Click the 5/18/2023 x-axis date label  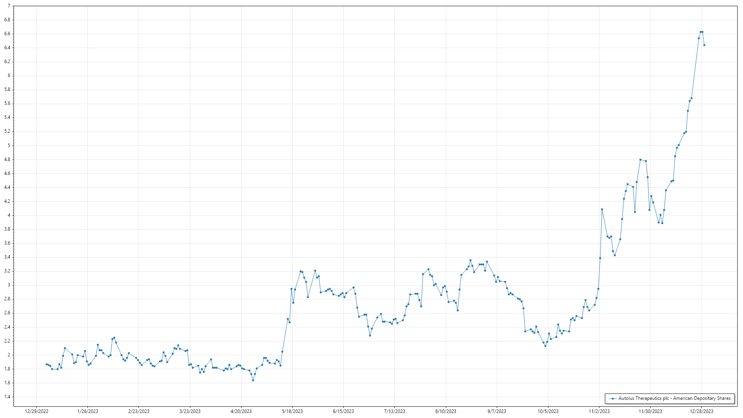pyautogui.click(x=292, y=411)
